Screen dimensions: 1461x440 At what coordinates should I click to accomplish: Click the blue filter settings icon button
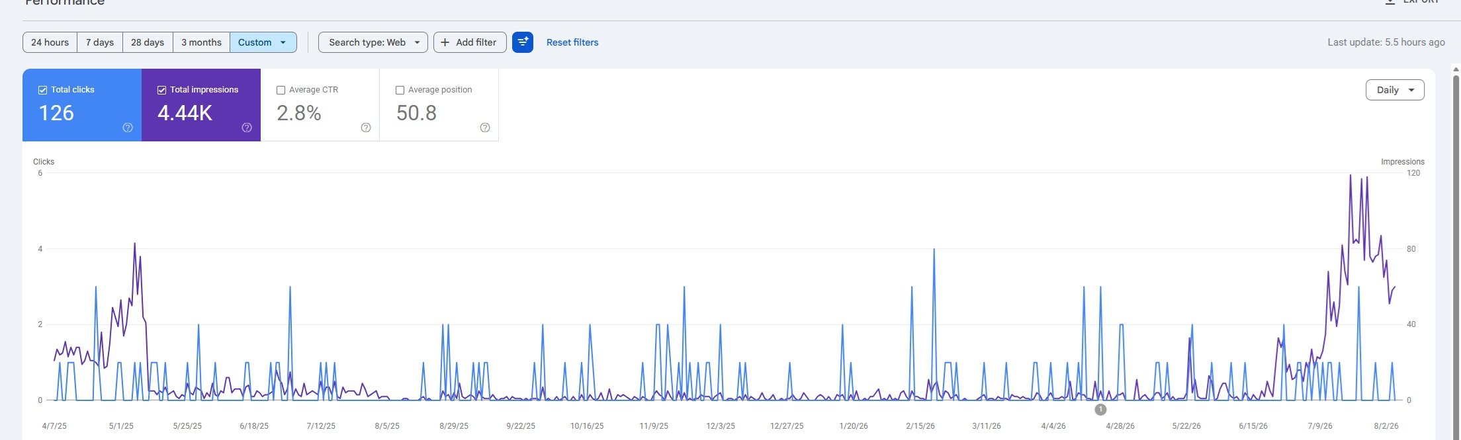[523, 42]
